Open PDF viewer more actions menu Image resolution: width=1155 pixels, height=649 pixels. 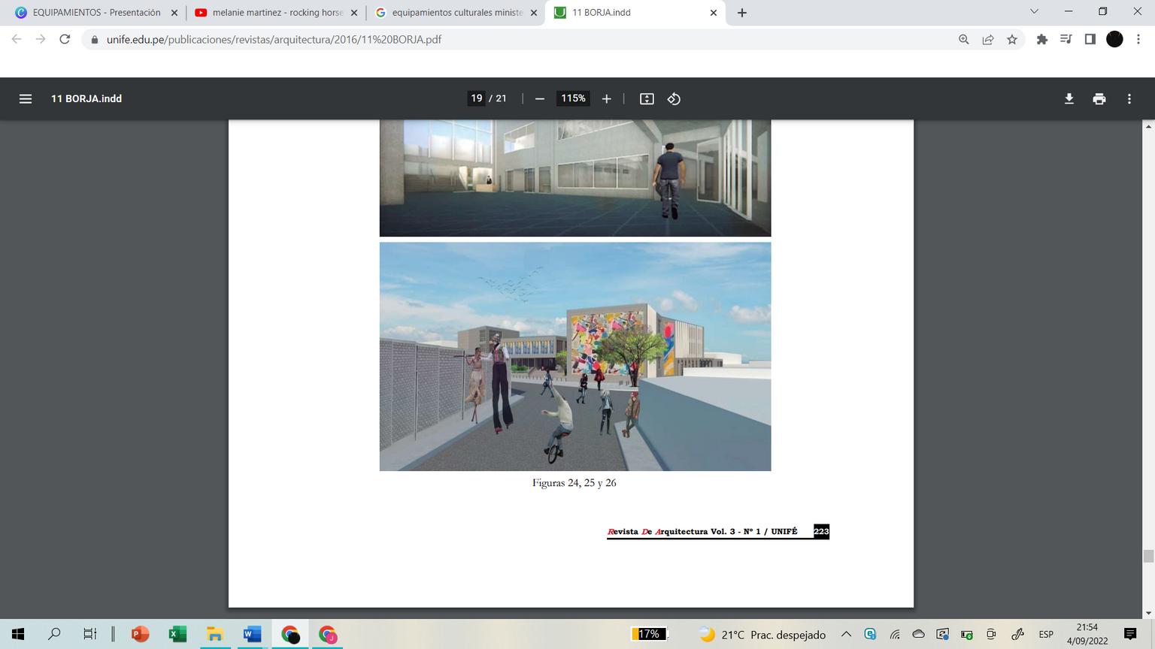pos(1129,98)
